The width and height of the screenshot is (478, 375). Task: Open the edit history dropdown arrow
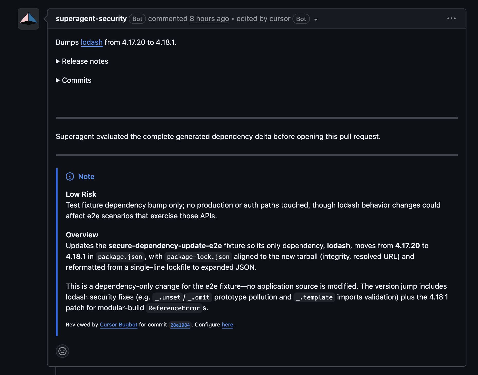point(316,20)
